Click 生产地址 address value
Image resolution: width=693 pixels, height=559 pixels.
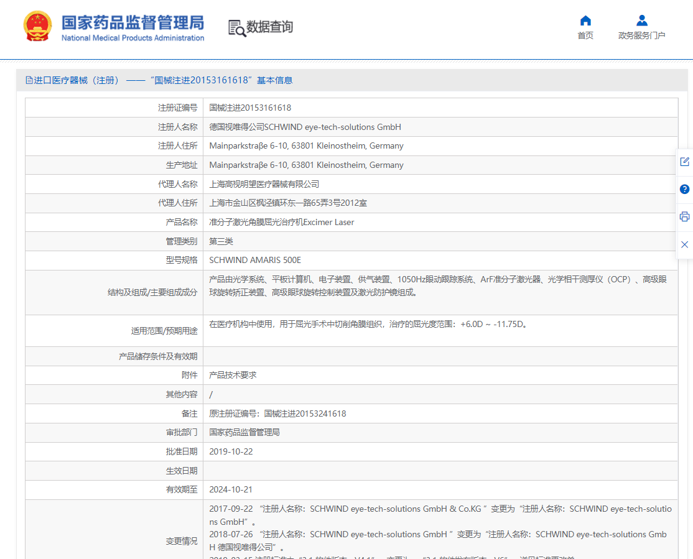306,165
